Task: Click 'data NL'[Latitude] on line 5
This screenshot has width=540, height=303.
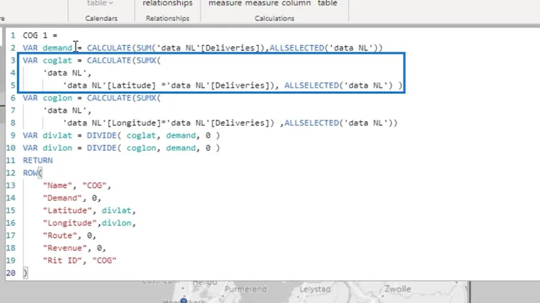Action: (109, 86)
